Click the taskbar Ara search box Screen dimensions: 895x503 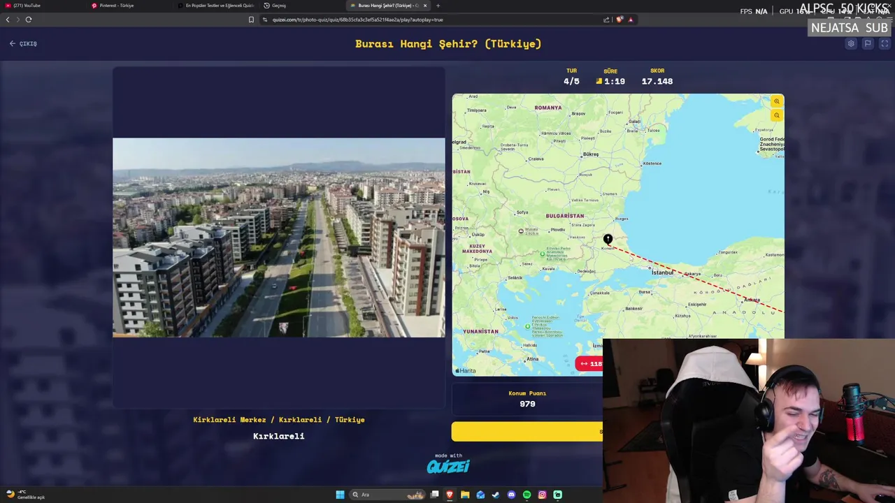coord(388,495)
